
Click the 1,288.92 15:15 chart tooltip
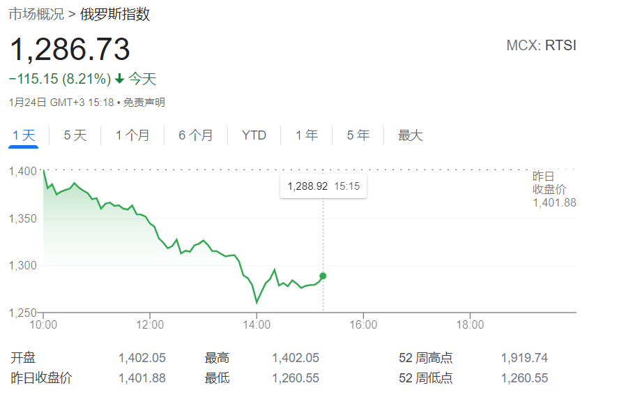tap(323, 187)
